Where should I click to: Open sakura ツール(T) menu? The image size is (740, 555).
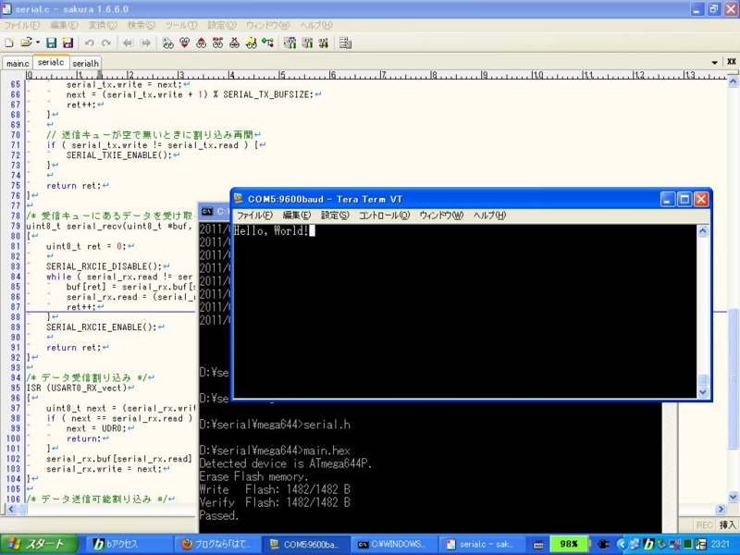tap(181, 25)
